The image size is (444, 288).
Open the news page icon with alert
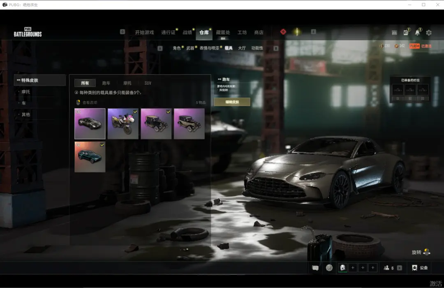click(406, 33)
